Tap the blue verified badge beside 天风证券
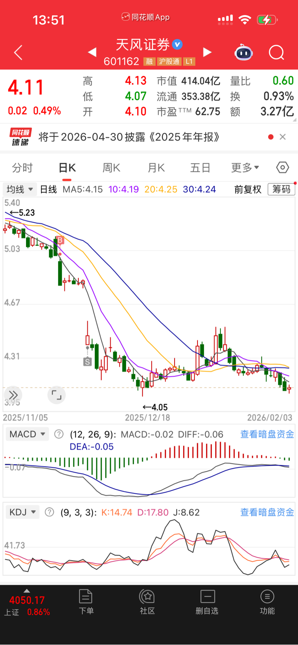 click(177, 45)
